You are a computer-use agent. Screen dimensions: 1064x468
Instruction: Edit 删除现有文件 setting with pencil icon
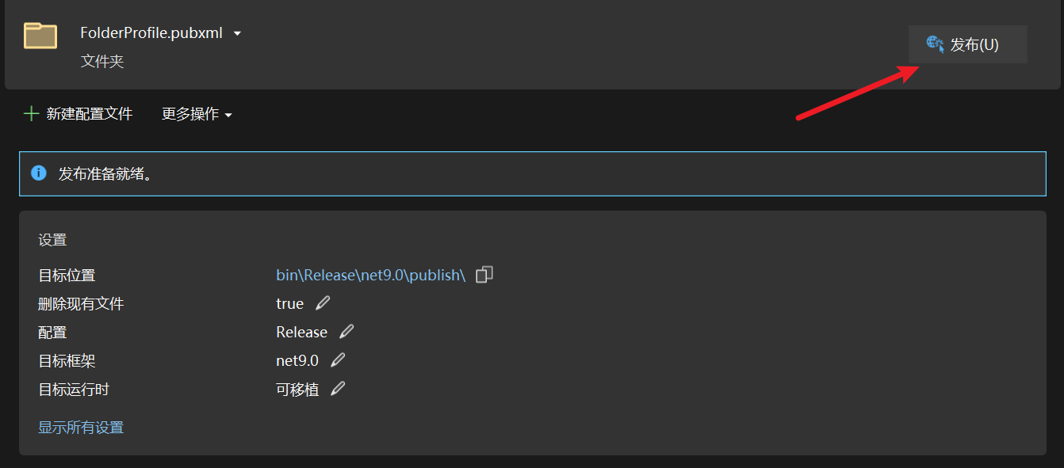[x=323, y=303]
